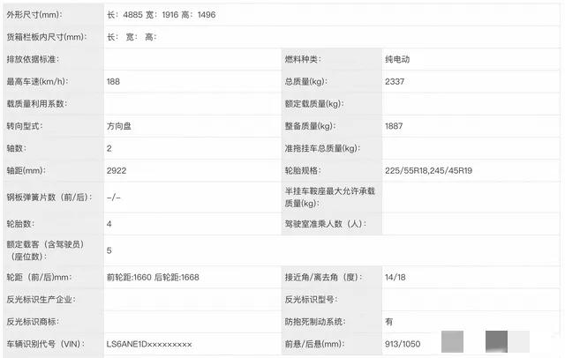Click the 整备质量(kg) value 1887
This screenshot has width=565, height=358.
click(394, 126)
